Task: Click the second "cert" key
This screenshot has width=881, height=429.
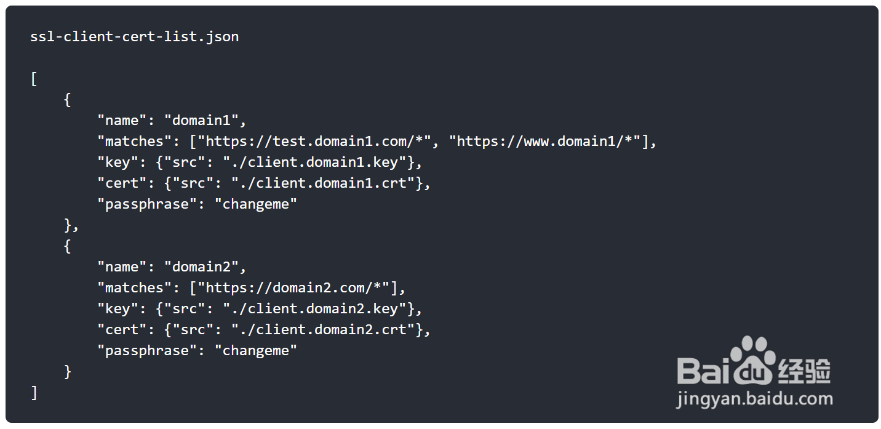Action: [121, 329]
